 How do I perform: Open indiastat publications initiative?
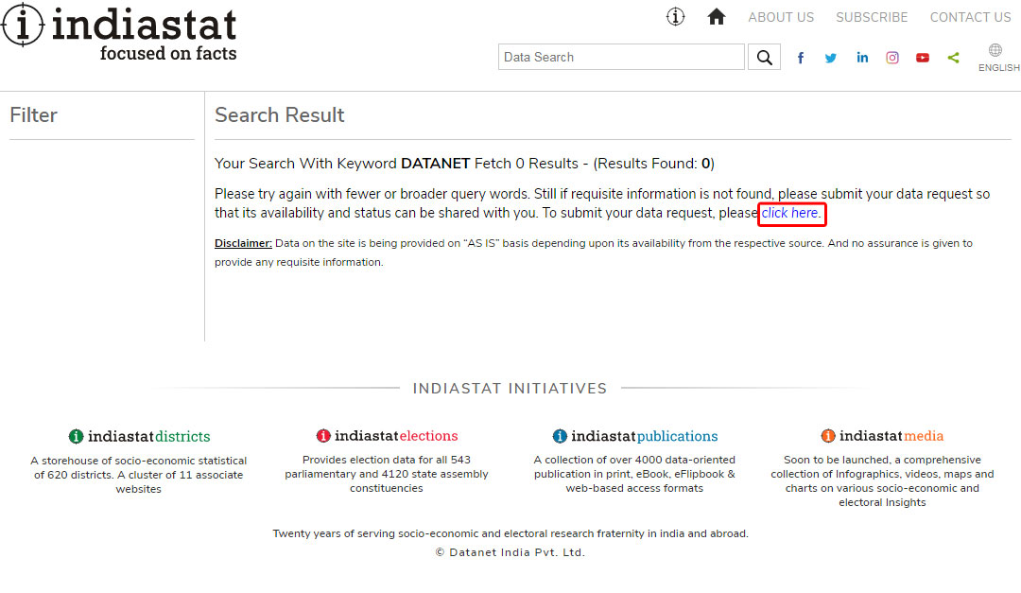635,436
